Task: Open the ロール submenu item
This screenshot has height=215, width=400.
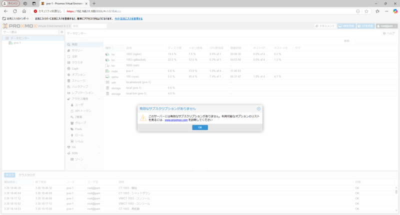Action: coord(84,135)
